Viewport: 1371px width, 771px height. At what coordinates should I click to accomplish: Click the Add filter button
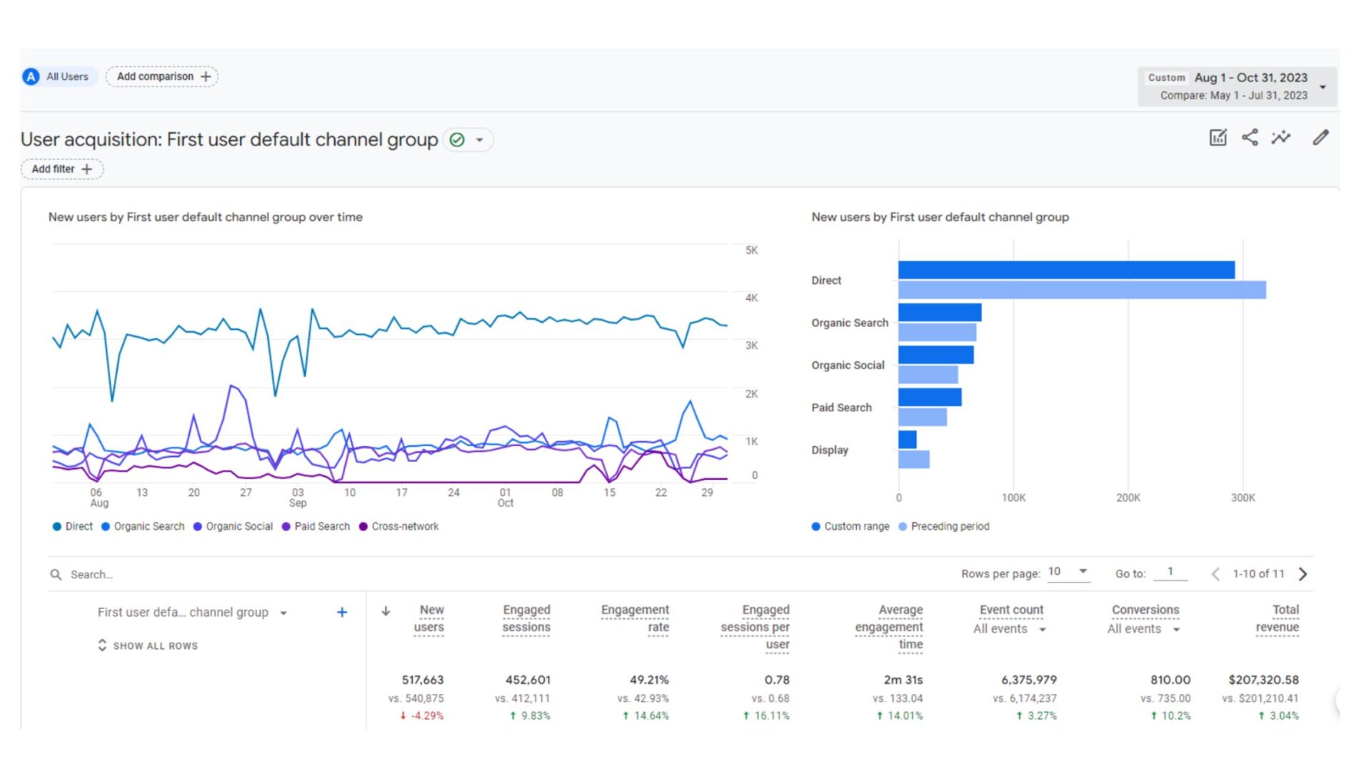click(x=62, y=169)
